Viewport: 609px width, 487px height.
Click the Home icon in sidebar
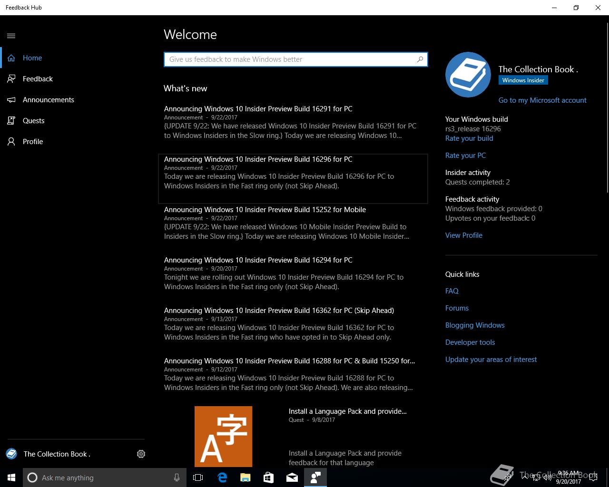coord(11,58)
